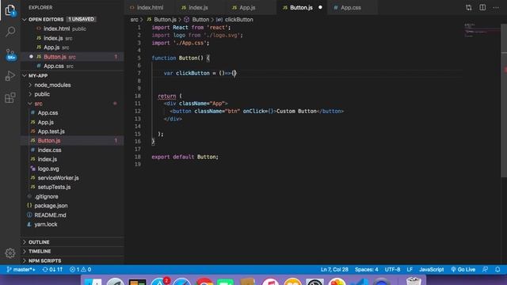Open the Source Control view icon

[x=10, y=55]
